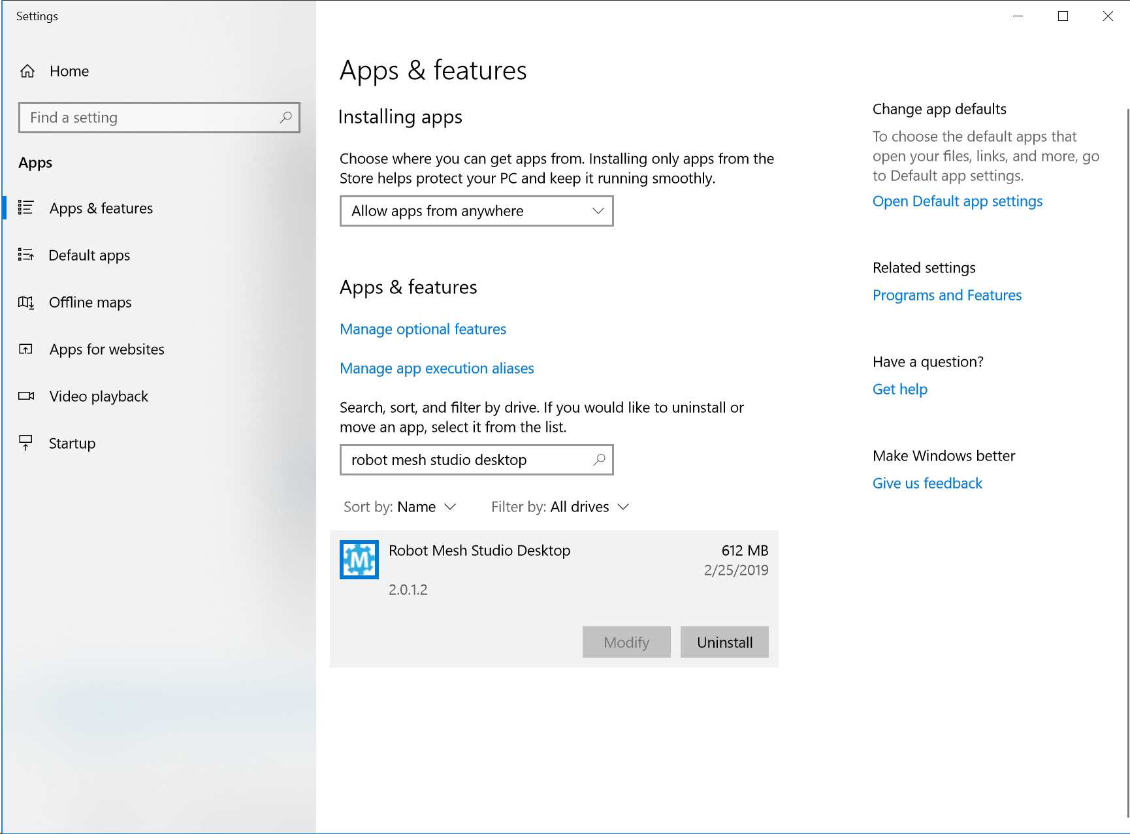1130x834 pixels.
Task: Expand the Sort by Name dropdown
Action: click(x=400, y=507)
